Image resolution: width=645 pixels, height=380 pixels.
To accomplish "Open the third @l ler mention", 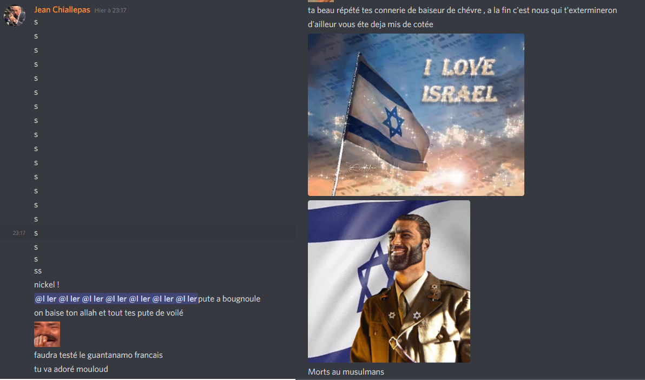I will 93,299.
